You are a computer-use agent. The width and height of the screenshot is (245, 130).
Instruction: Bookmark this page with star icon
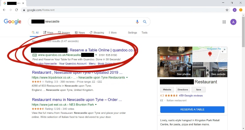[x=227, y=10]
